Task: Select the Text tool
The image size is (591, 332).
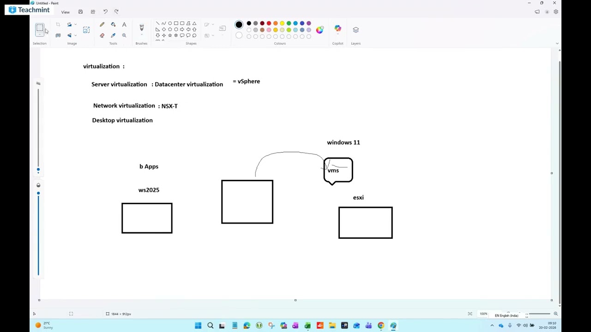Action: pos(124,24)
